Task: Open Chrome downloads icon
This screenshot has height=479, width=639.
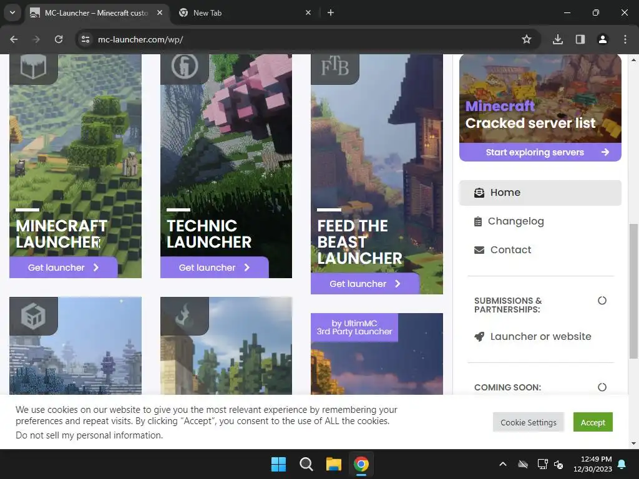Action: 558,39
